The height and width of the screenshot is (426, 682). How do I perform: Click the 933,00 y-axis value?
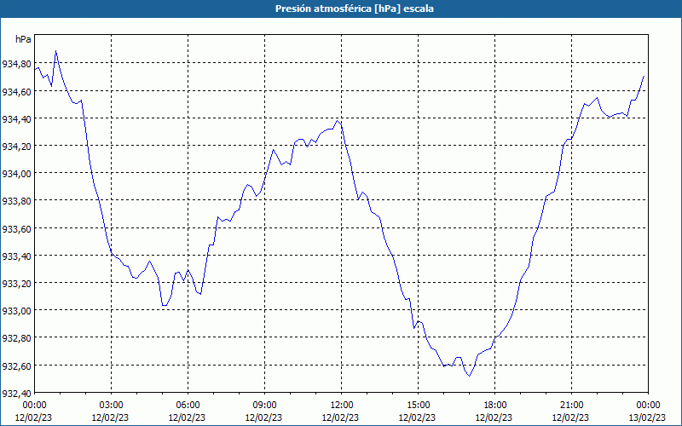[16, 311]
